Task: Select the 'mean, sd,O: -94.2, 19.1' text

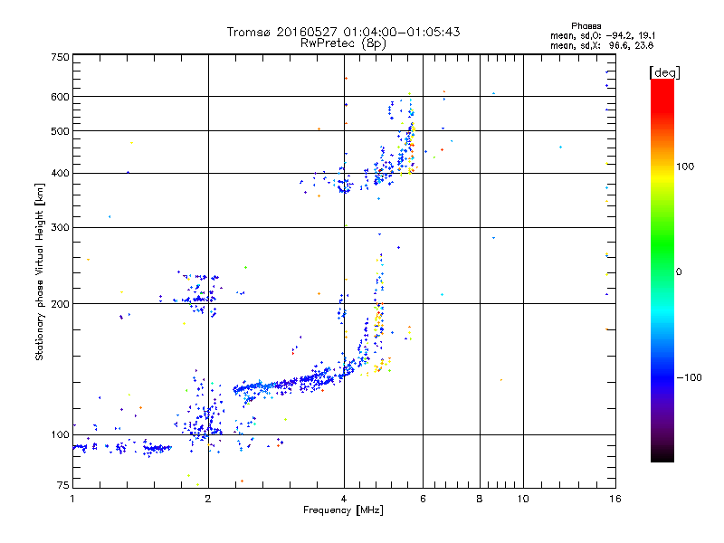Action: click(603, 35)
